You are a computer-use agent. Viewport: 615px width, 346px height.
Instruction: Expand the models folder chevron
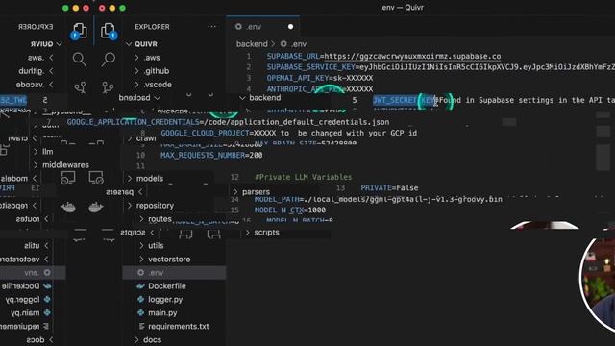[130, 179]
